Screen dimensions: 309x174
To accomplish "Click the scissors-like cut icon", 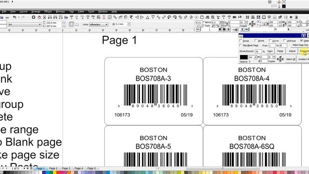I will pyautogui.click(x=44, y=17).
